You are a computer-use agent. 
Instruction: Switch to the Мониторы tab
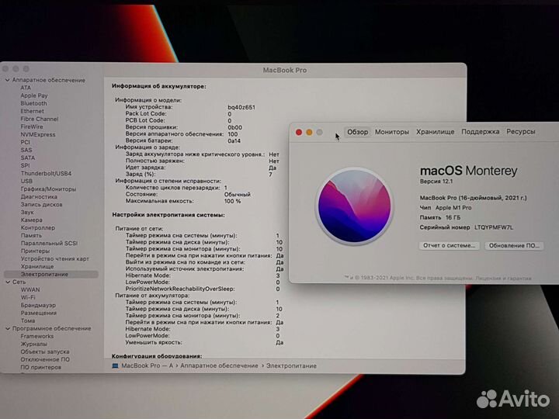pos(392,132)
